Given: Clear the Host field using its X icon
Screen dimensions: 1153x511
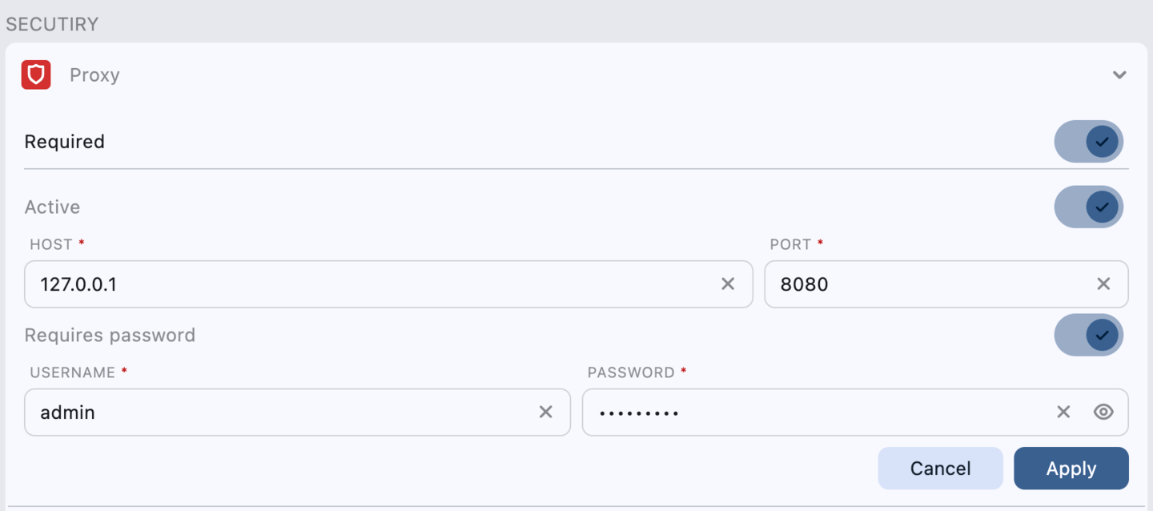Looking at the screenshot, I should tap(729, 284).
